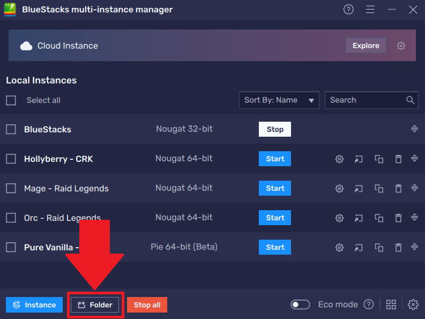Toggle the Eco mode switch
This screenshot has height=319, width=425.
click(300, 305)
